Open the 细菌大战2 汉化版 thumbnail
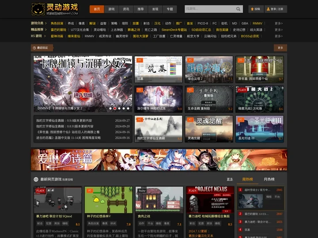The width and height of the screenshot is (318, 238). tap(260, 99)
